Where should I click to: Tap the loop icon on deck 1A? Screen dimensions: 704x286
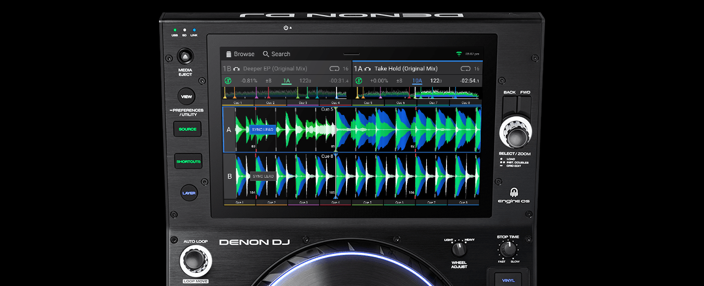pyautogui.click(x=465, y=69)
